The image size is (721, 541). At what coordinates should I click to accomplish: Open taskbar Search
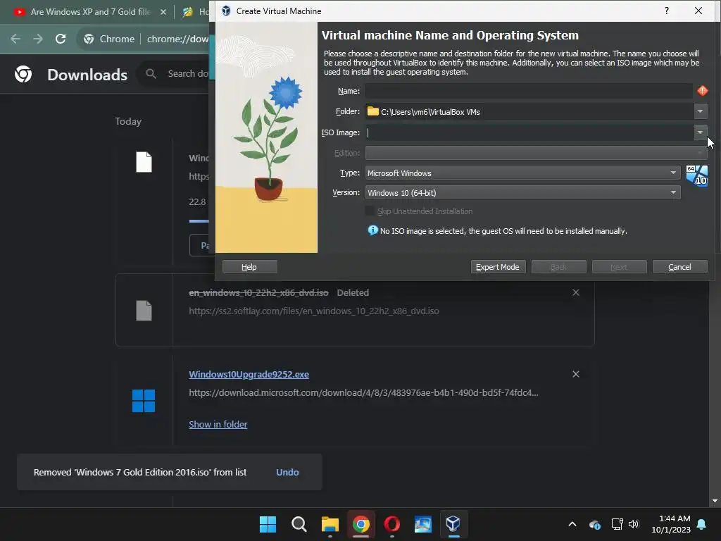pos(299,524)
